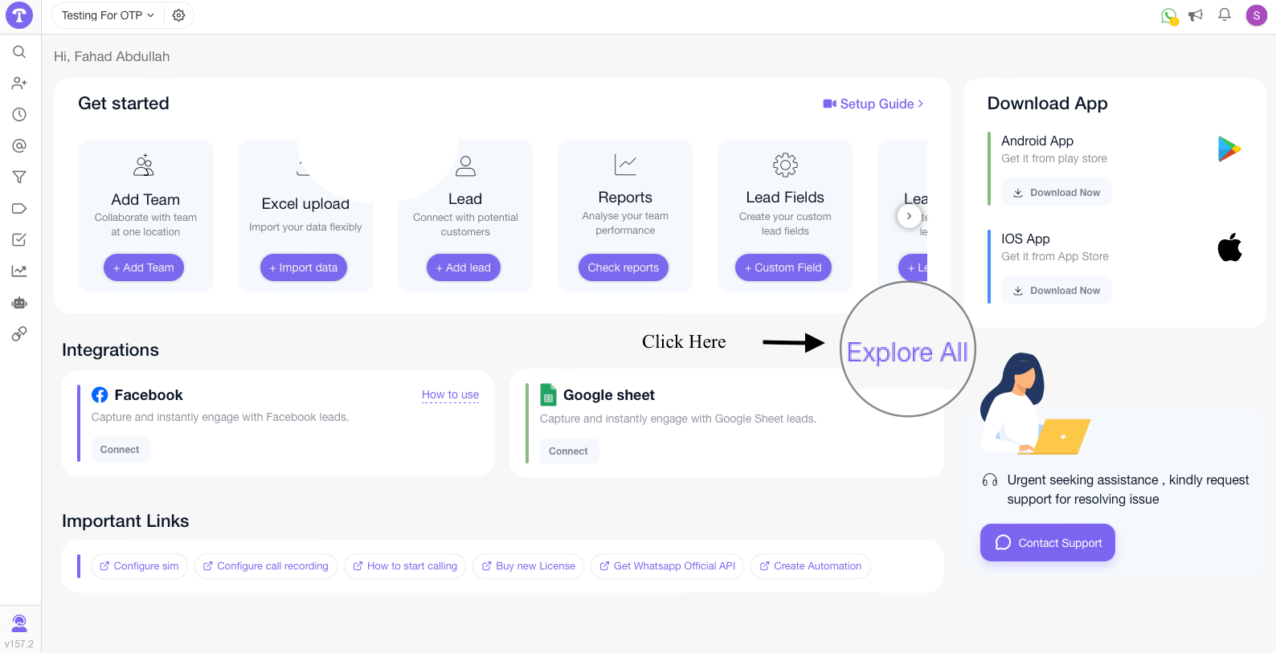This screenshot has width=1276, height=653.
Task: Expand more Get started cards with right chevron
Action: coord(909,216)
